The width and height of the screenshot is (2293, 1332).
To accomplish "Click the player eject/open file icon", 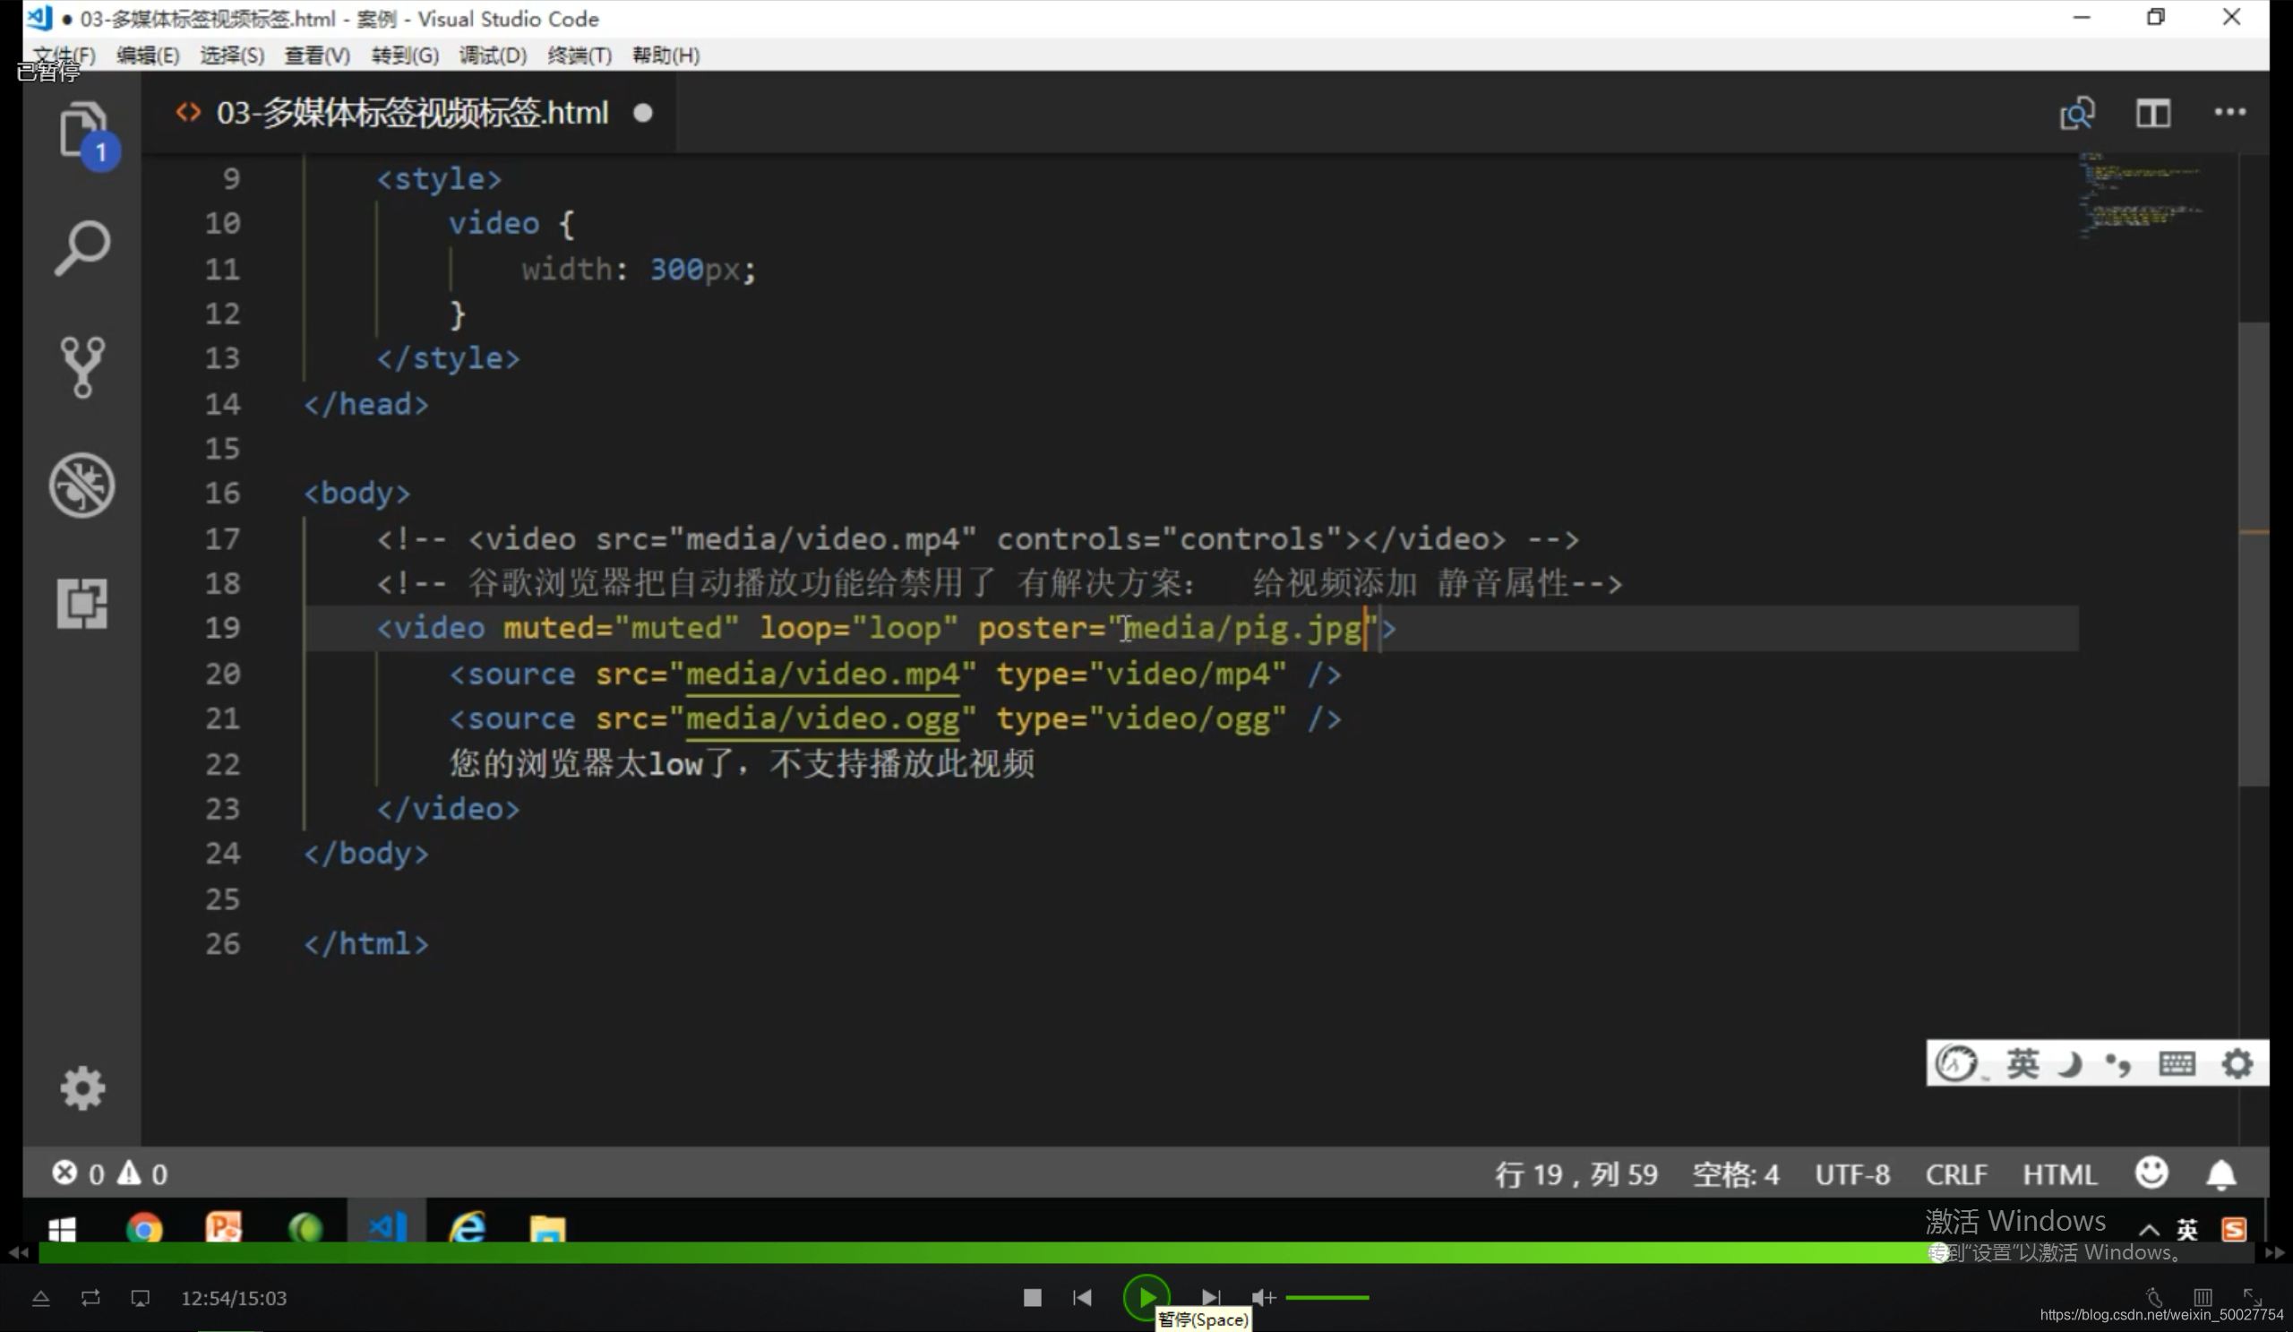I will (41, 1298).
